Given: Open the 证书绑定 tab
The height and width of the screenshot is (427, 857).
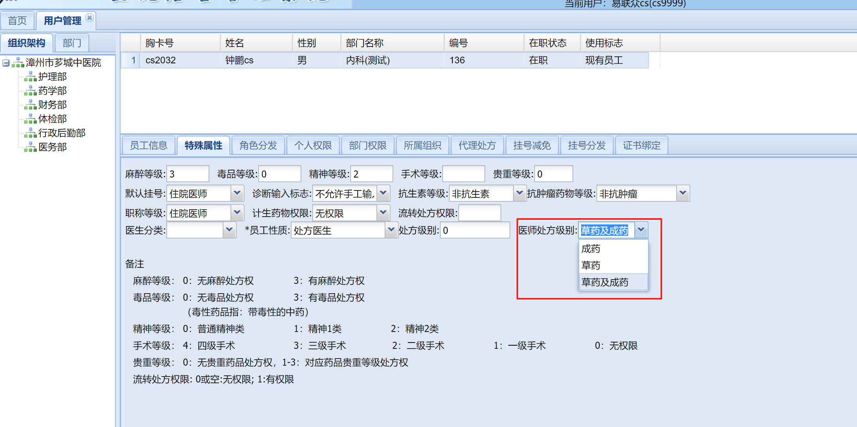Looking at the screenshot, I should click(641, 145).
